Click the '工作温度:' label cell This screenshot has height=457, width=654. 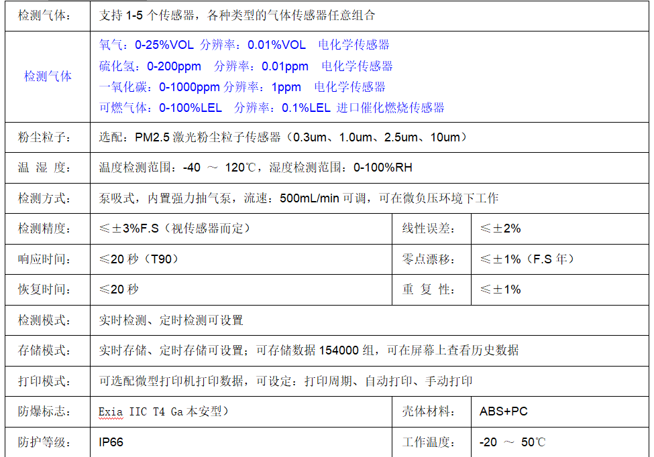click(x=432, y=442)
